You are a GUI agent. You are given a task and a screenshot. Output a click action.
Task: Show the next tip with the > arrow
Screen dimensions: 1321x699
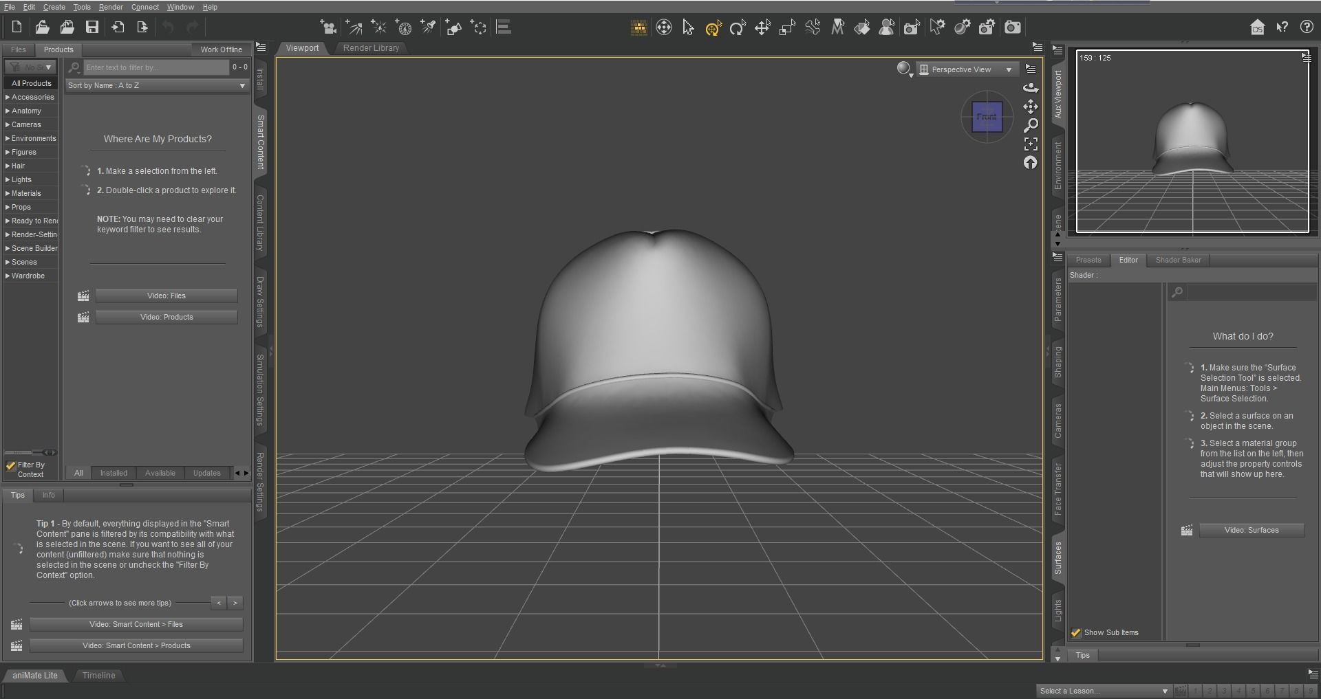[x=235, y=603]
